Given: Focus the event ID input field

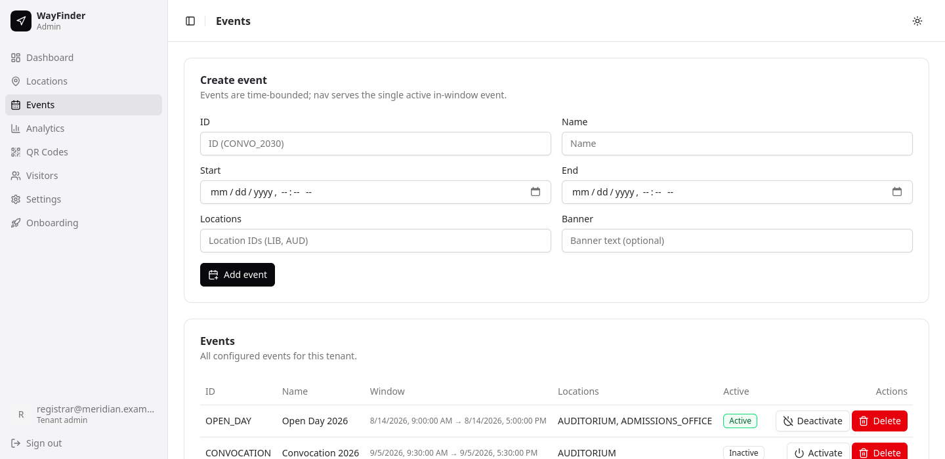Looking at the screenshot, I should 375,144.
